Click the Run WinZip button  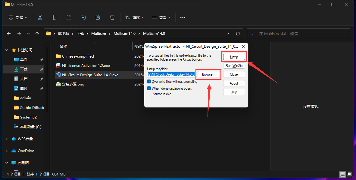[x=234, y=66]
